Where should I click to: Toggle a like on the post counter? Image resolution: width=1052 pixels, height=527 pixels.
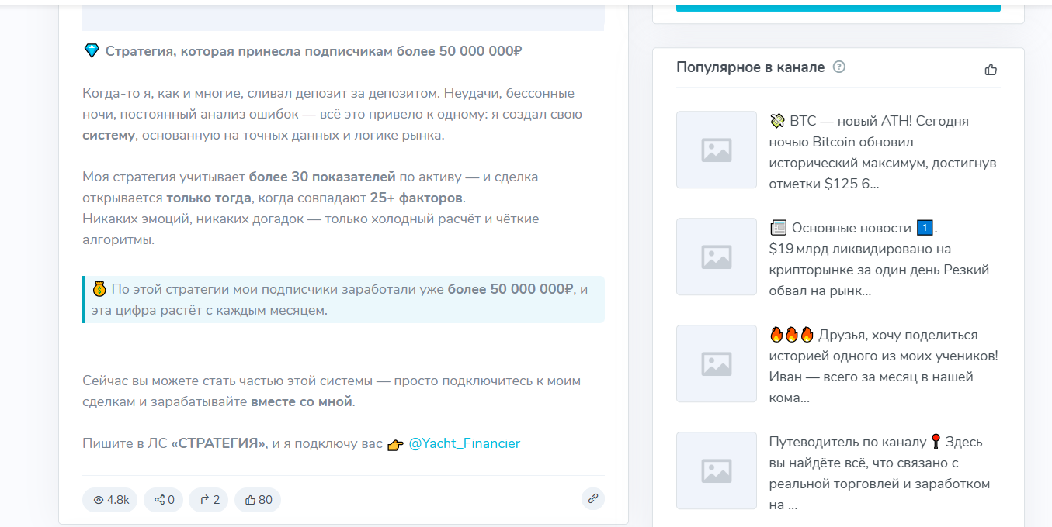click(x=257, y=500)
